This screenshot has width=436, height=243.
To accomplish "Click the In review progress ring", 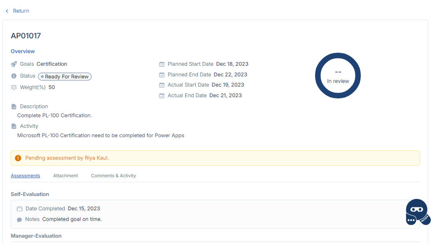I will pyautogui.click(x=338, y=76).
